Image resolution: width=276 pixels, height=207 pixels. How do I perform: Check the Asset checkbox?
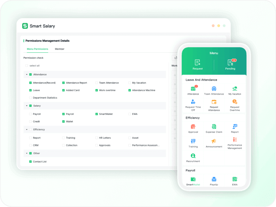pos(129,138)
